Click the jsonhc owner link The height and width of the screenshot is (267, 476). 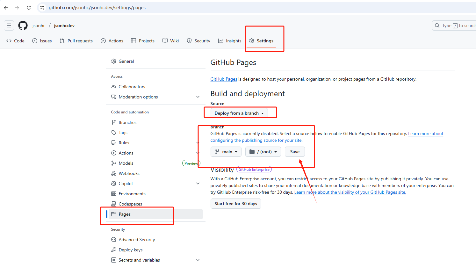pos(39,25)
